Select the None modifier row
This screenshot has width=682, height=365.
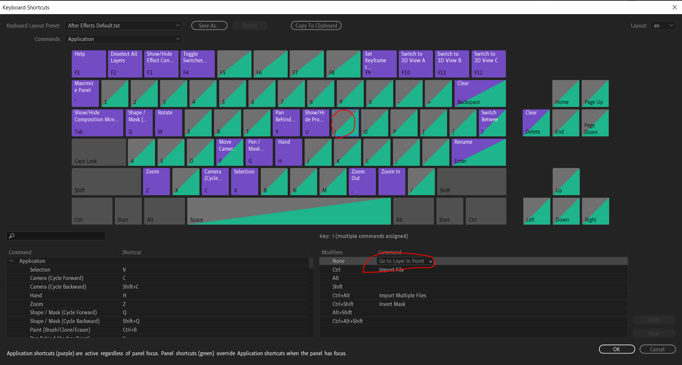[473, 261]
